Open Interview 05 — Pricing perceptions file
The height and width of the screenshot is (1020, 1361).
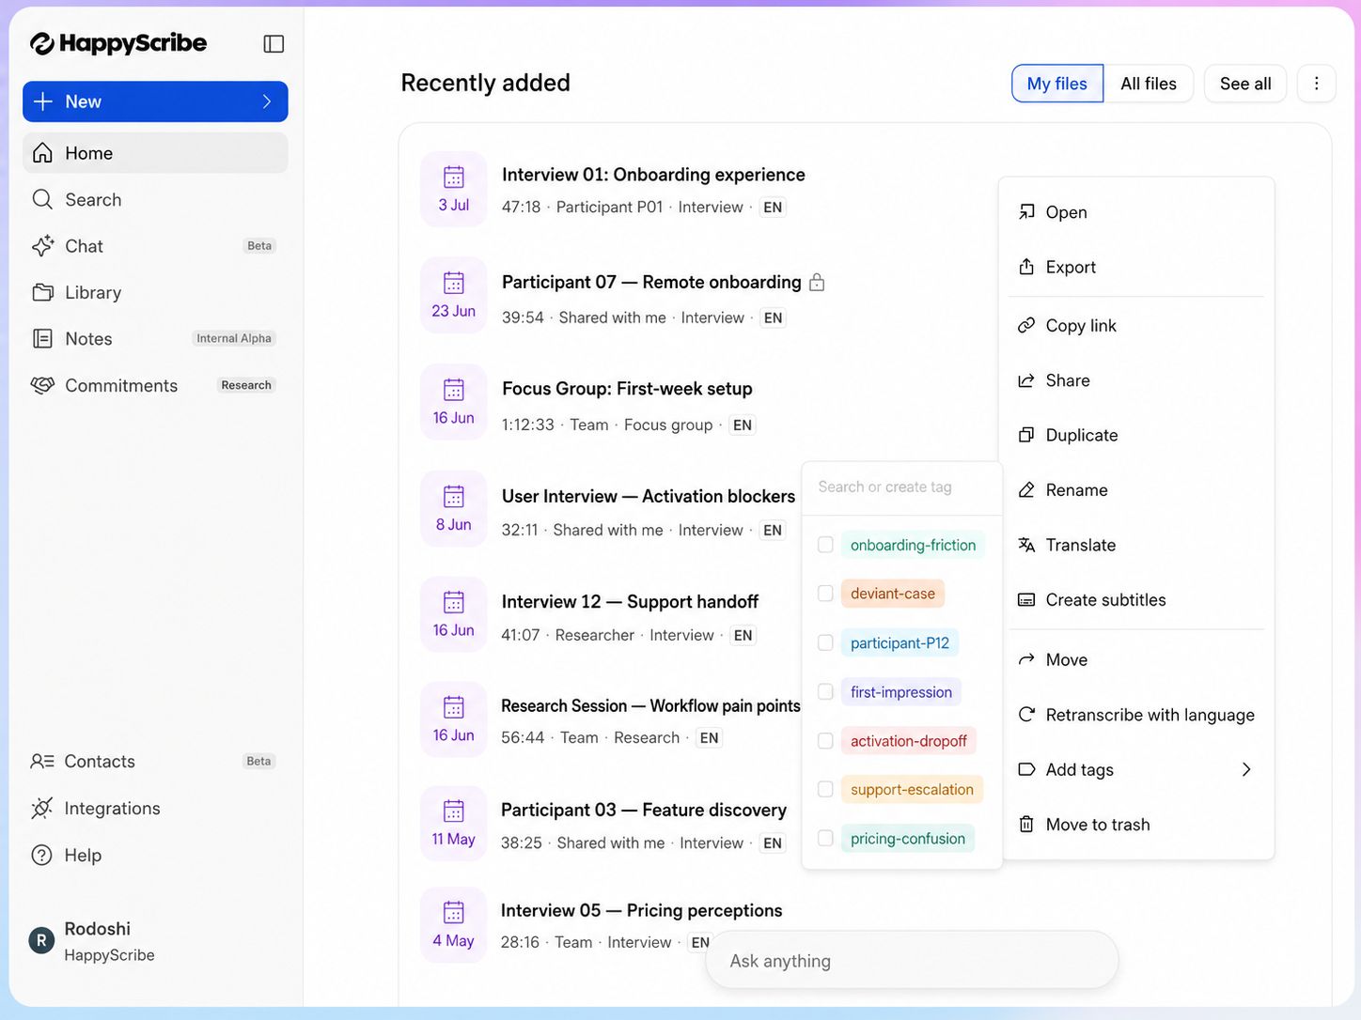(641, 910)
